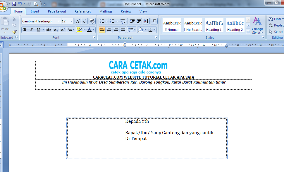The height and width of the screenshot is (172, 284).
Task: Undo the last action
Action: [x=20, y=3]
